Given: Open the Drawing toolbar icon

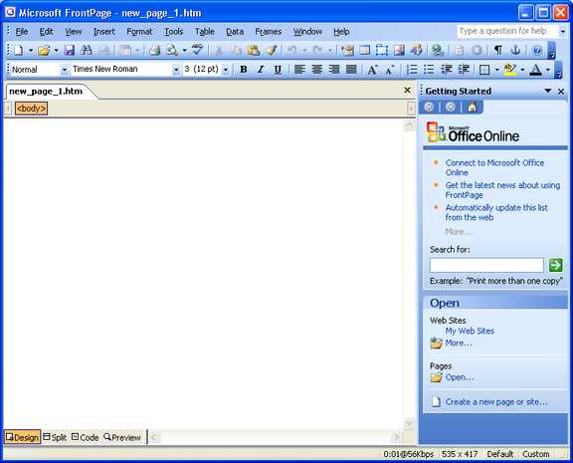Looking at the screenshot, I should click(x=416, y=50).
